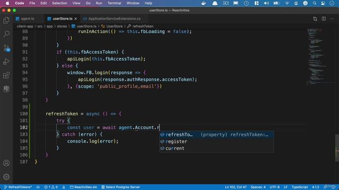The image size is (339, 190).
Task: Select register autocomplete suggestion
Action: click(x=217, y=141)
